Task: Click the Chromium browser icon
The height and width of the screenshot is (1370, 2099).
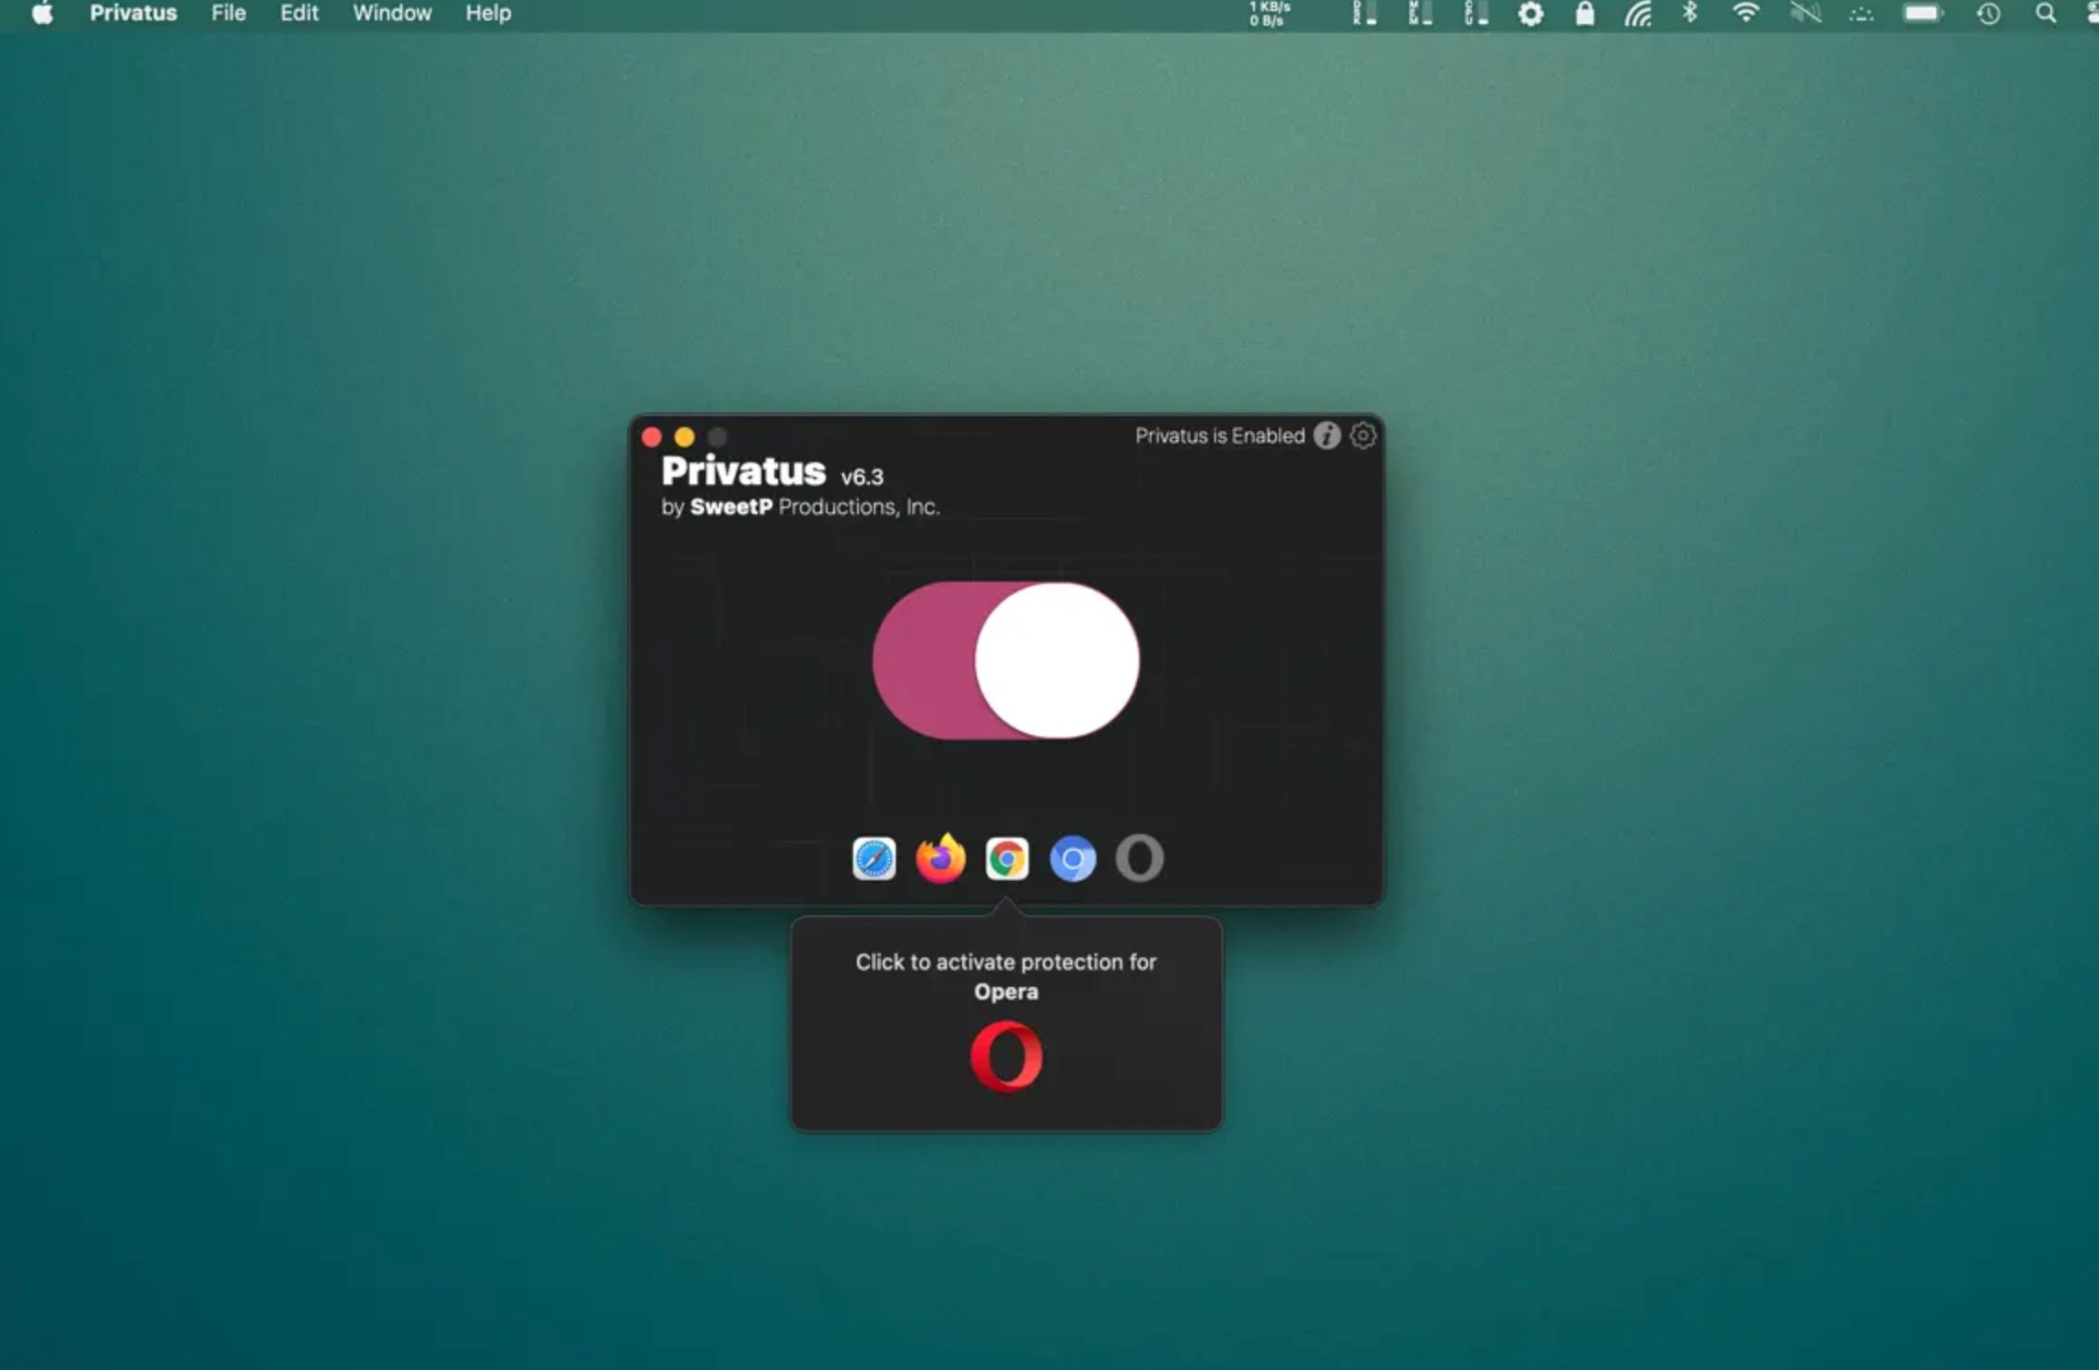Action: coord(1073,859)
